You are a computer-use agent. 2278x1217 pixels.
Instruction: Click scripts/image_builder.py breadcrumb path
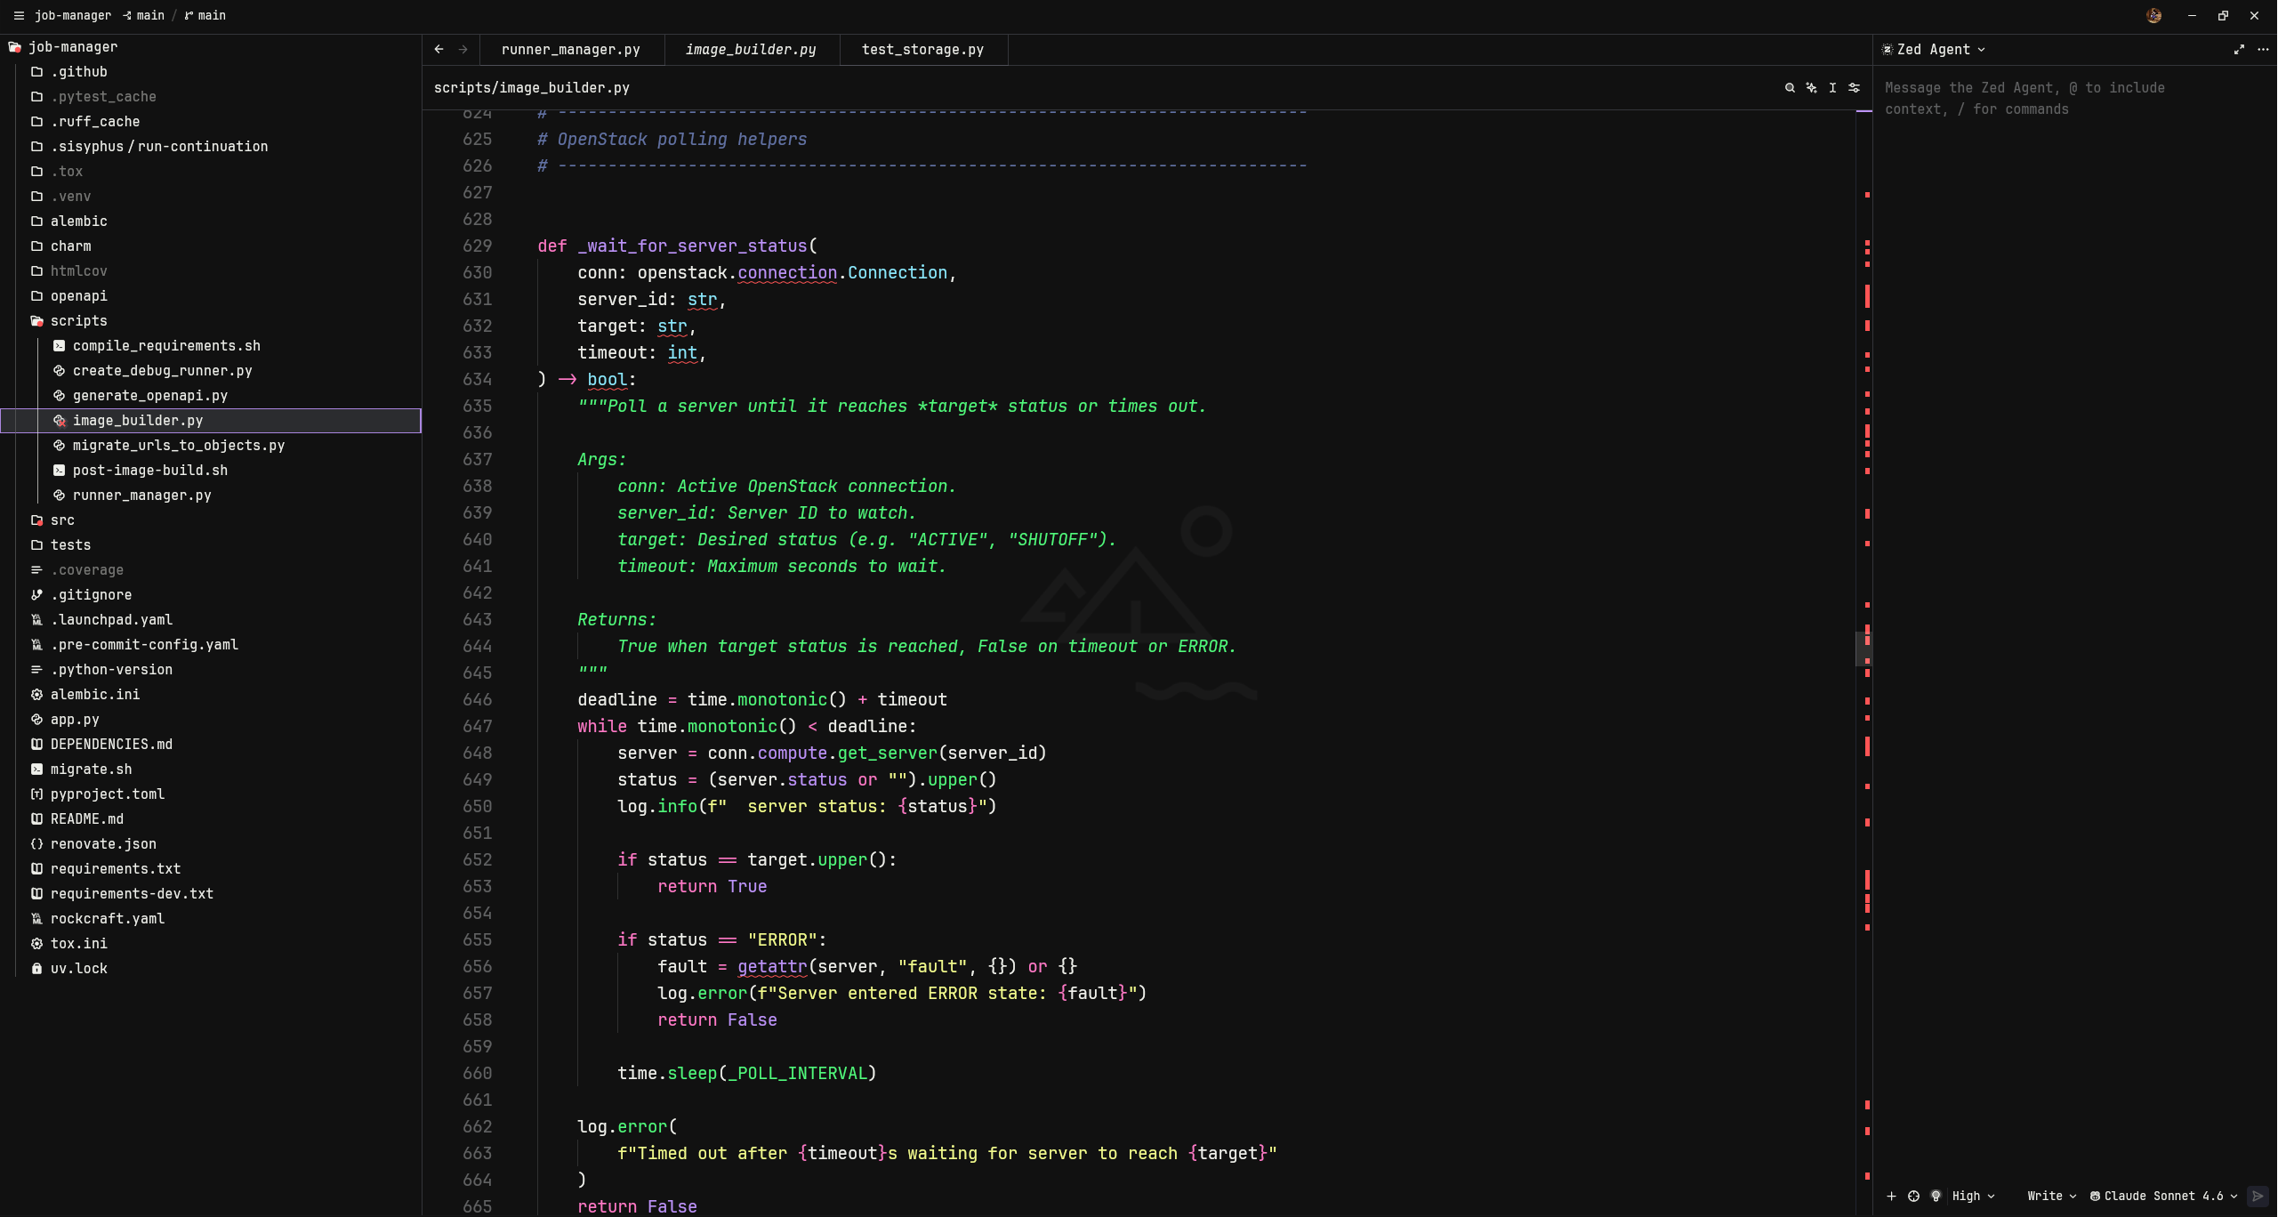pyautogui.click(x=532, y=88)
